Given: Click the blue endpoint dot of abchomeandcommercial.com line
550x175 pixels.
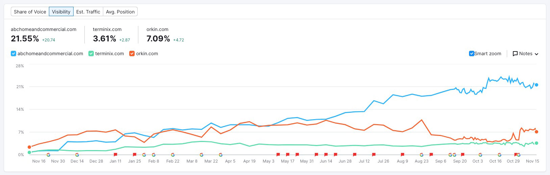Looking at the screenshot, I should 537,85.
